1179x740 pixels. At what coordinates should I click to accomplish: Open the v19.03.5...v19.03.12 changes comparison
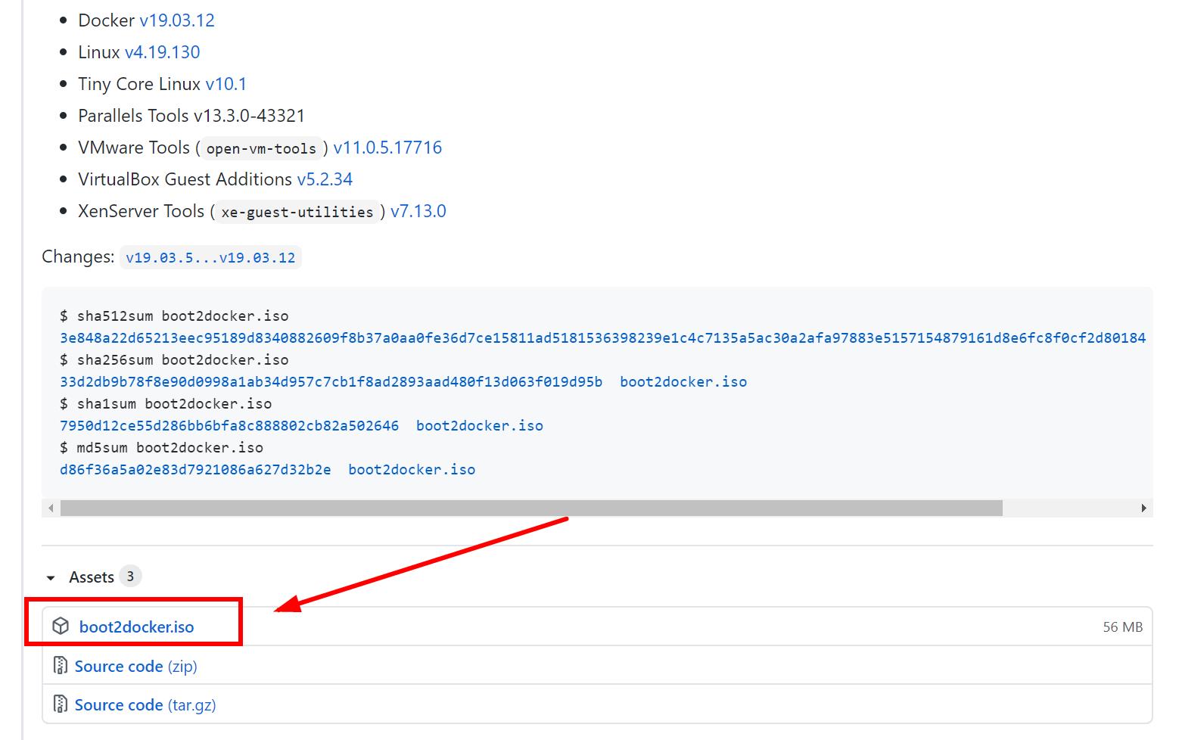coord(210,257)
